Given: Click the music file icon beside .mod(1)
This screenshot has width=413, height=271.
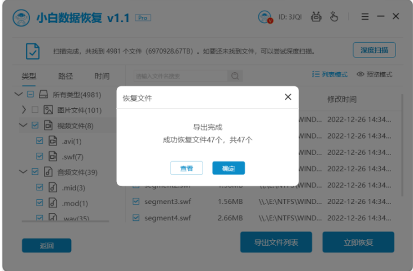Looking at the screenshot, I should pos(52,203).
